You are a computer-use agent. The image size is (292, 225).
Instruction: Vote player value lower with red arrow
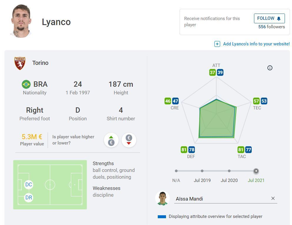pos(129,140)
